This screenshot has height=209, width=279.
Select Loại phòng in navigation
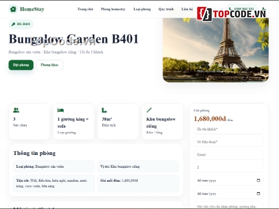tap(142, 9)
